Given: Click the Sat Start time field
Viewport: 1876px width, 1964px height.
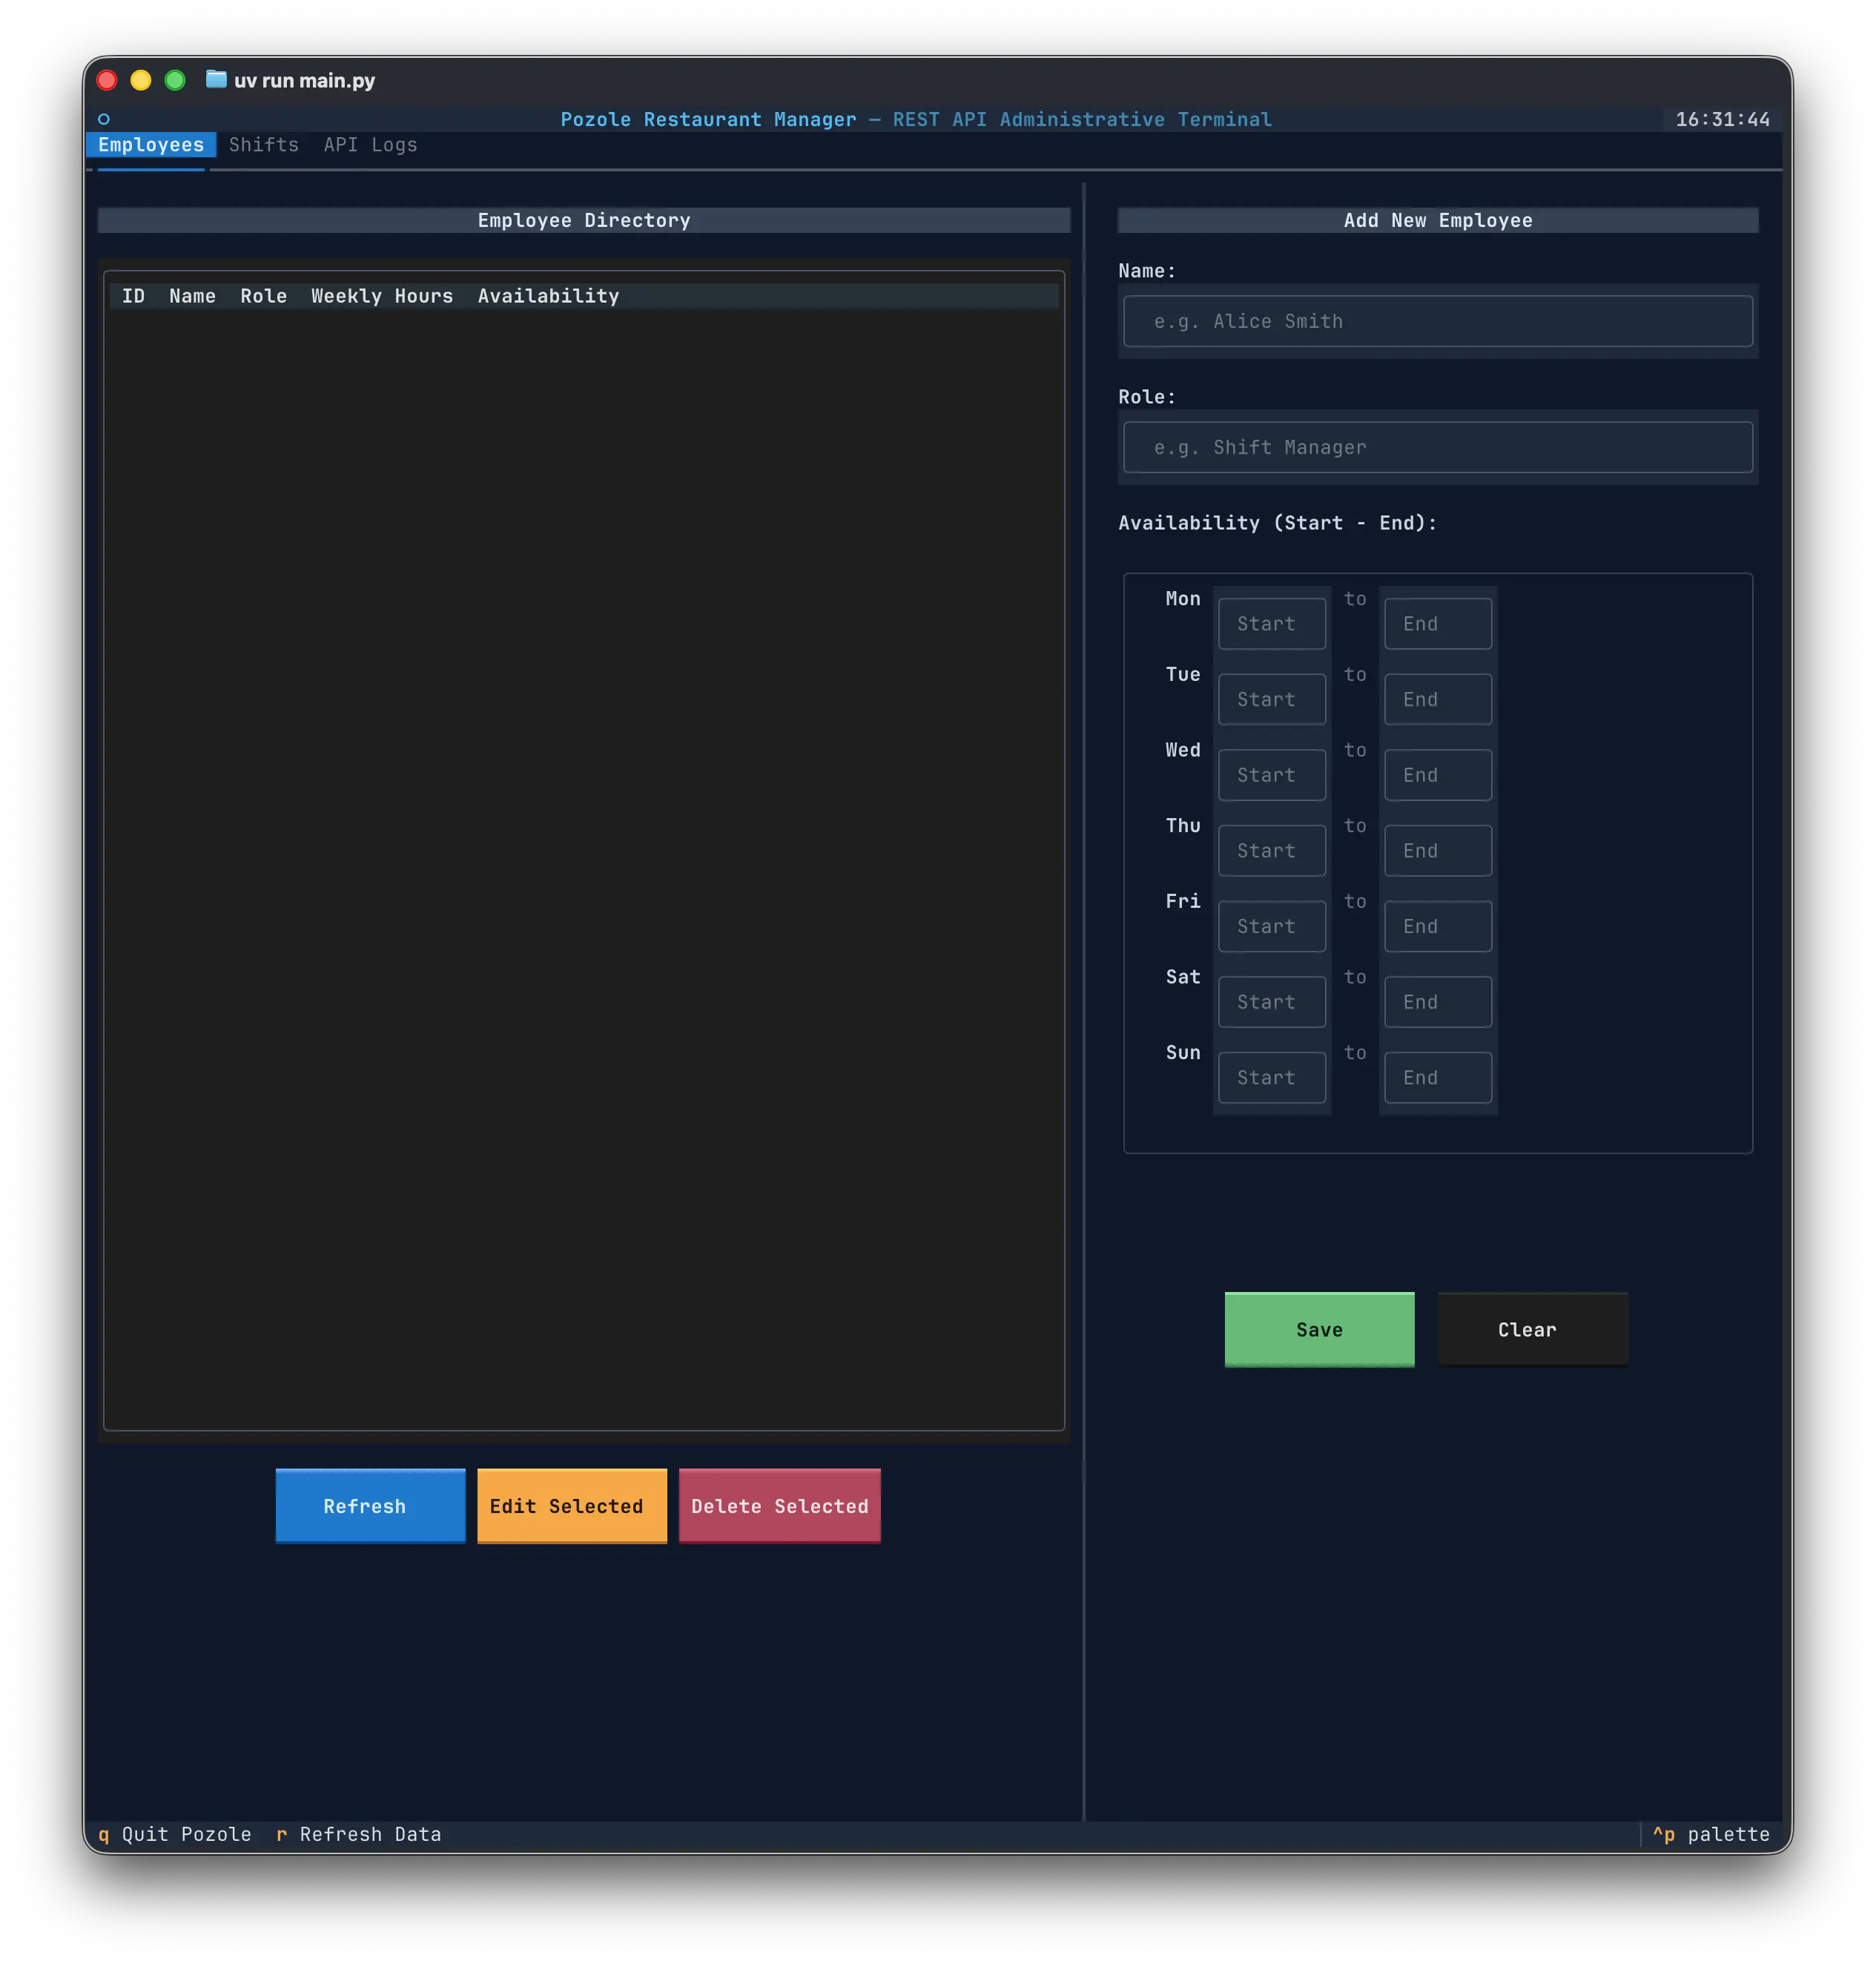Looking at the screenshot, I should tap(1272, 1002).
